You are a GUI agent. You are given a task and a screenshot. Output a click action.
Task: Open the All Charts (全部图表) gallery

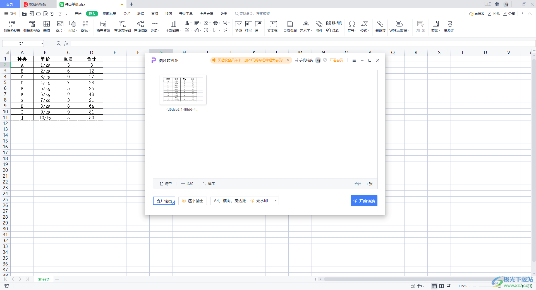pos(174,26)
